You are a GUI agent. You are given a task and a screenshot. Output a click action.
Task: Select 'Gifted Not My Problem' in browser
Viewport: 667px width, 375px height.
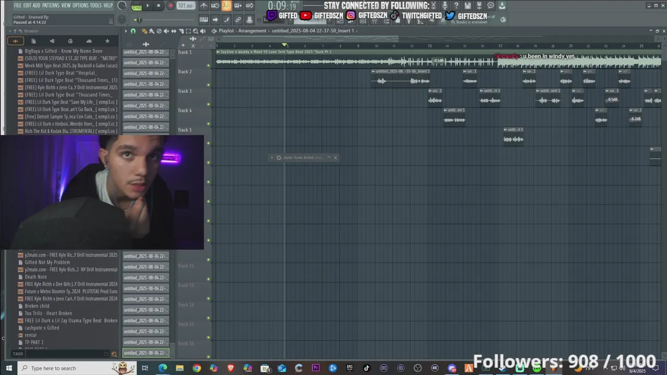(47, 262)
